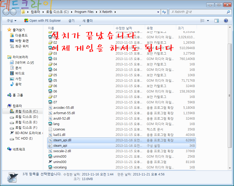Select the avcodec-55.dll file icon
Screen dimensions: 234x186
pos(50,107)
